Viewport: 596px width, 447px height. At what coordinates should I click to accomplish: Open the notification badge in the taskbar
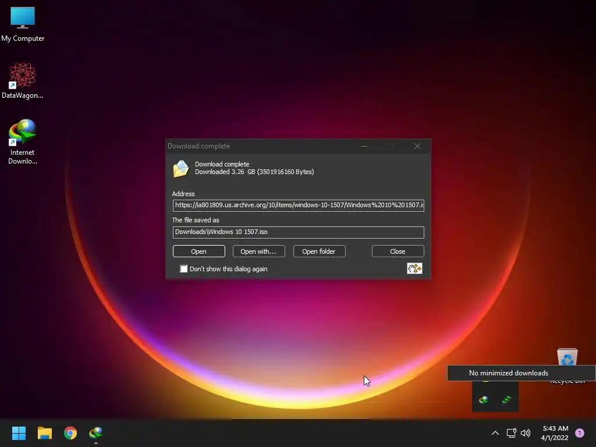(580, 433)
